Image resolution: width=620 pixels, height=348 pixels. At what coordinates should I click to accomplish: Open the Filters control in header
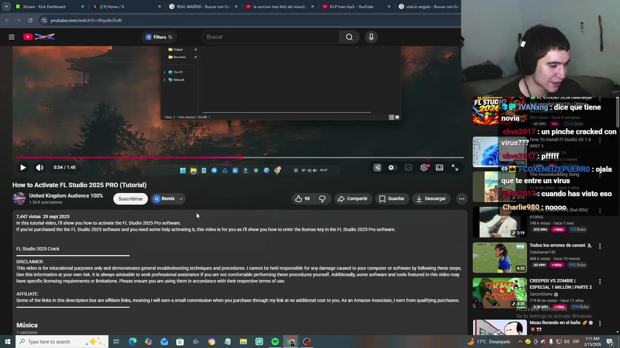[x=159, y=37]
